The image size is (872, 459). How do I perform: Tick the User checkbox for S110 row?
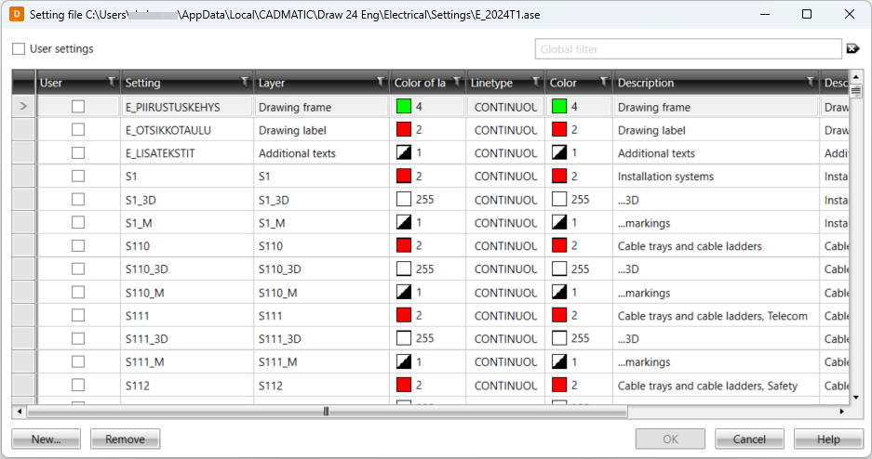[x=78, y=246]
